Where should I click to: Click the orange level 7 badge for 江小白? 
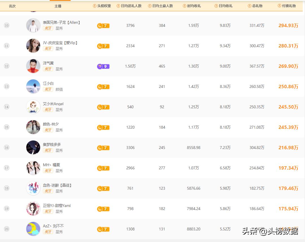(103, 87)
